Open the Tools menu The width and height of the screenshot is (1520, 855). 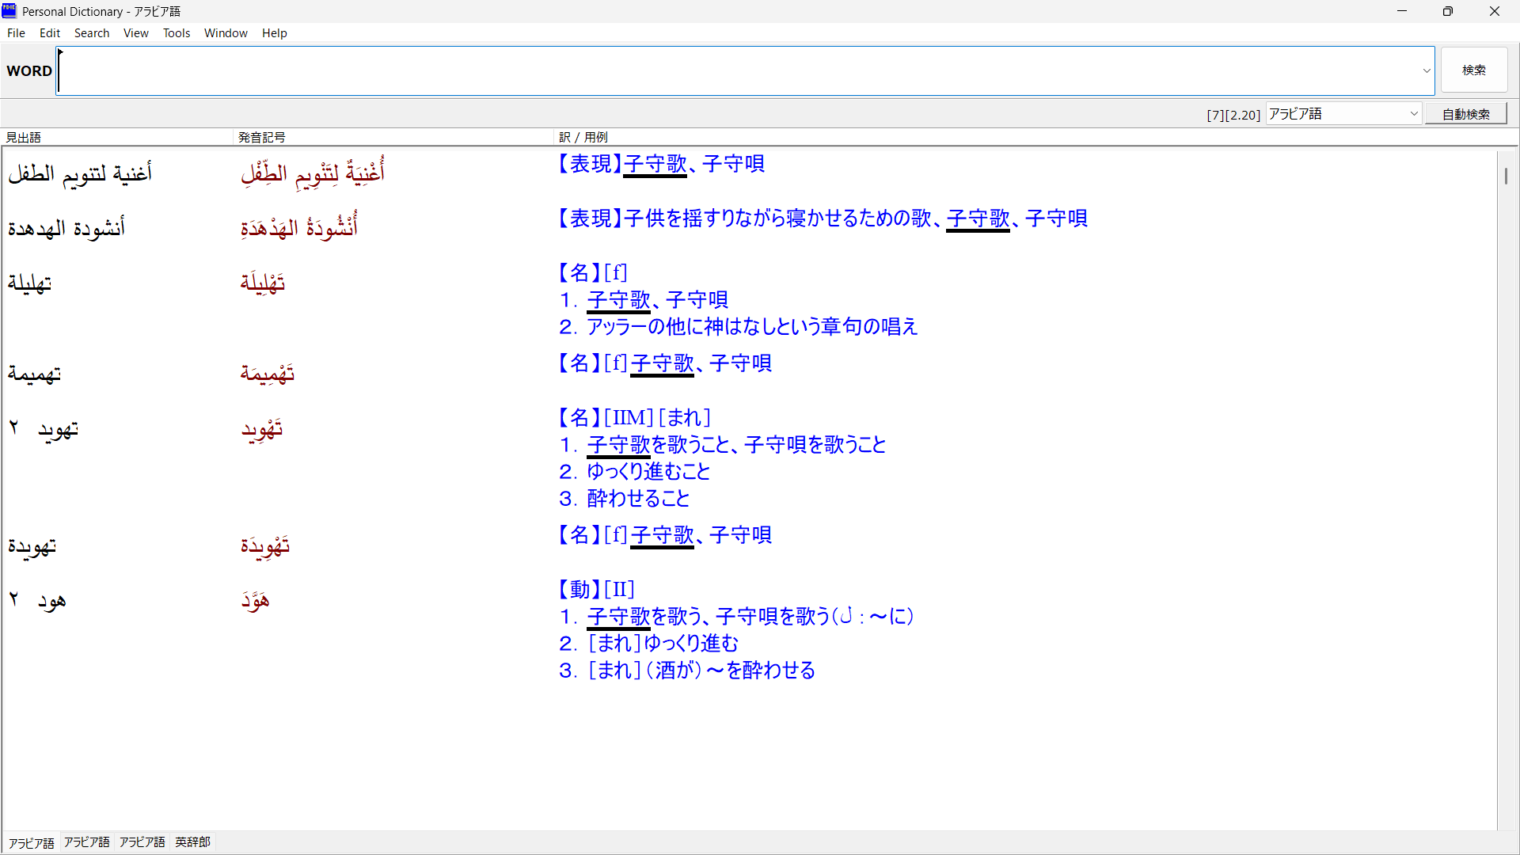click(x=177, y=33)
